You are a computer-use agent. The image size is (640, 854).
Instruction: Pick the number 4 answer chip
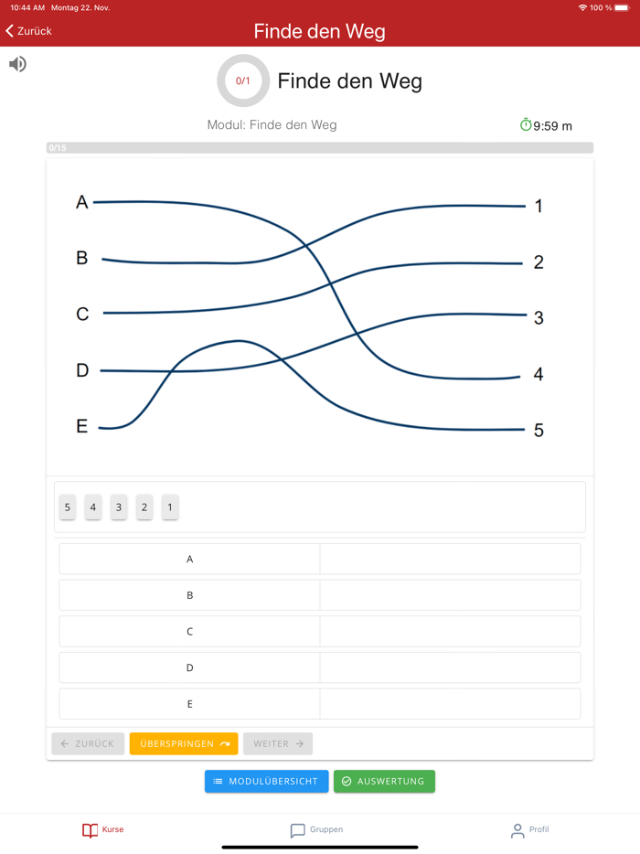[93, 507]
